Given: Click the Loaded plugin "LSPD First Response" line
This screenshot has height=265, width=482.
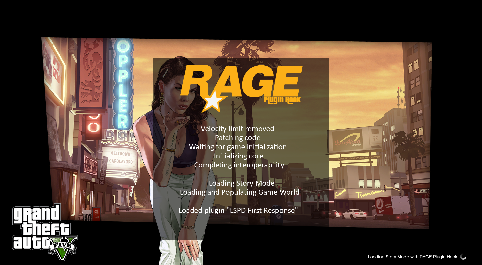Looking at the screenshot, I should pos(238,210).
